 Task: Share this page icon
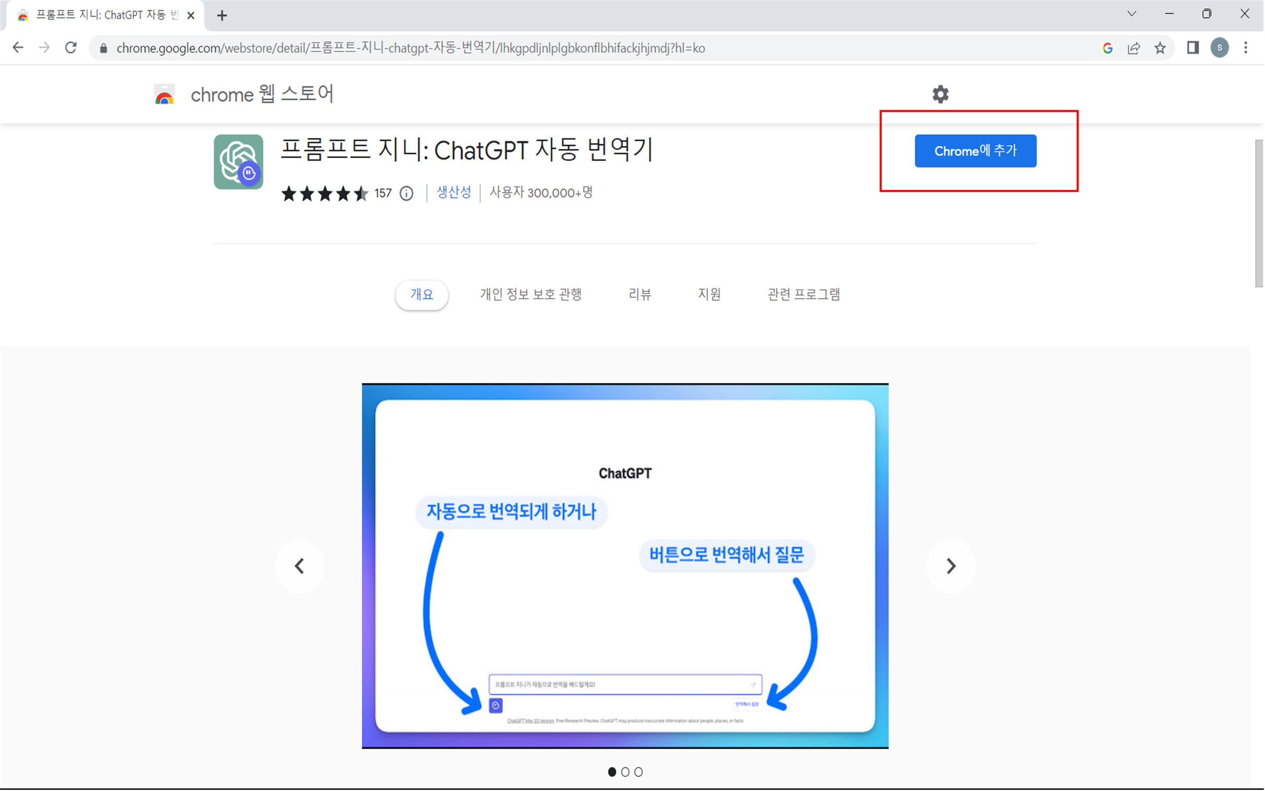1134,48
